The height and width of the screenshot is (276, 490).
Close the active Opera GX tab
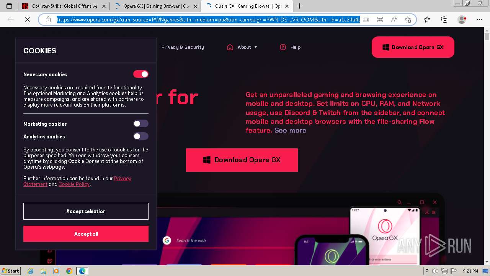(286, 6)
